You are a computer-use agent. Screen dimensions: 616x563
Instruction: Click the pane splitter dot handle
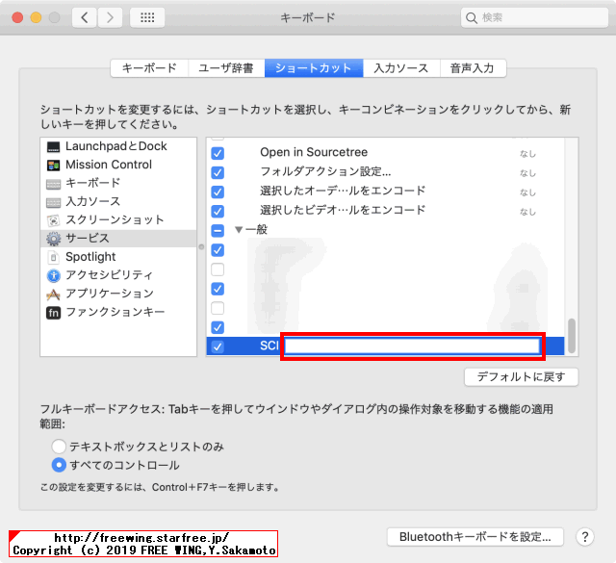tap(201, 247)
